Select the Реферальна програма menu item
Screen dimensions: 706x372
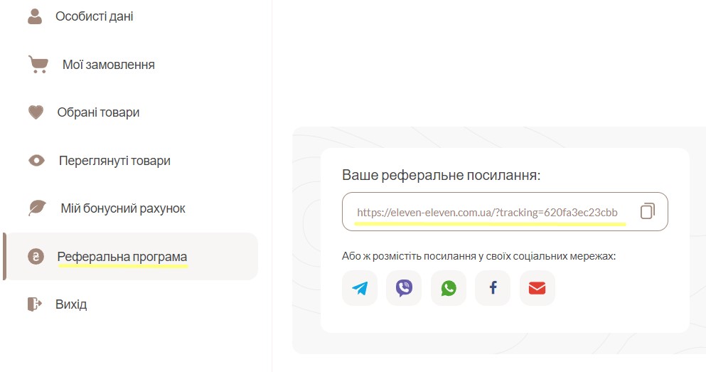point(131,256)
